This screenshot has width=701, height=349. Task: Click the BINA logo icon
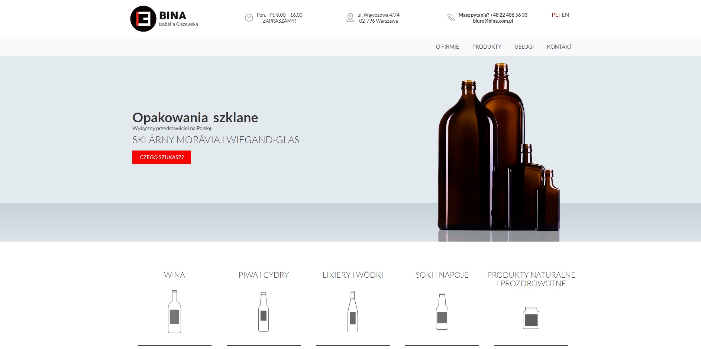(x=143, y=19)
